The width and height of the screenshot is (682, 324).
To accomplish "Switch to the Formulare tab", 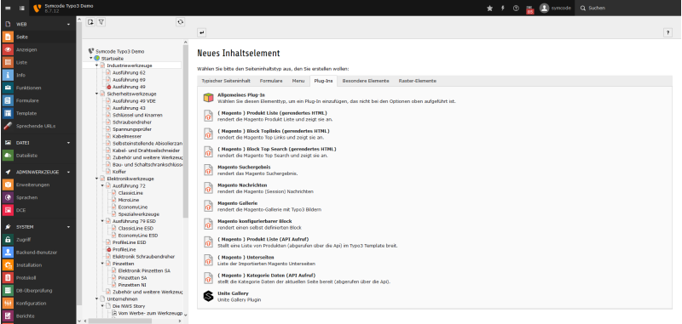I will [x=271, y=81].
